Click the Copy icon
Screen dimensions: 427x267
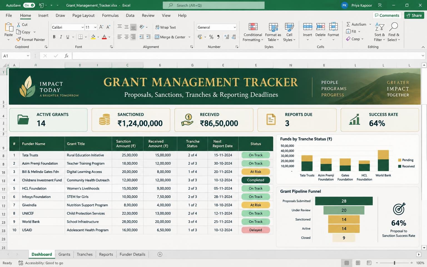tap(19, 32)
